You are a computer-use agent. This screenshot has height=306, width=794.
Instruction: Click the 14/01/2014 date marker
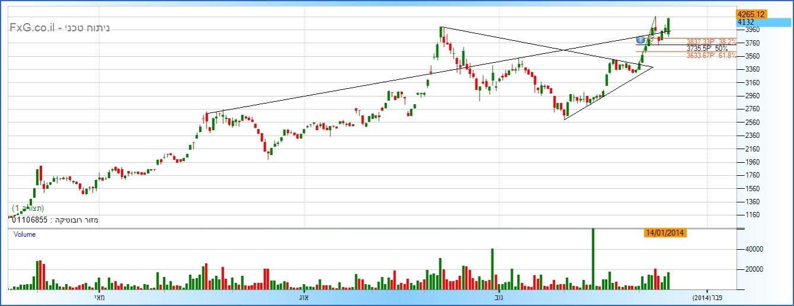(665, 233)
